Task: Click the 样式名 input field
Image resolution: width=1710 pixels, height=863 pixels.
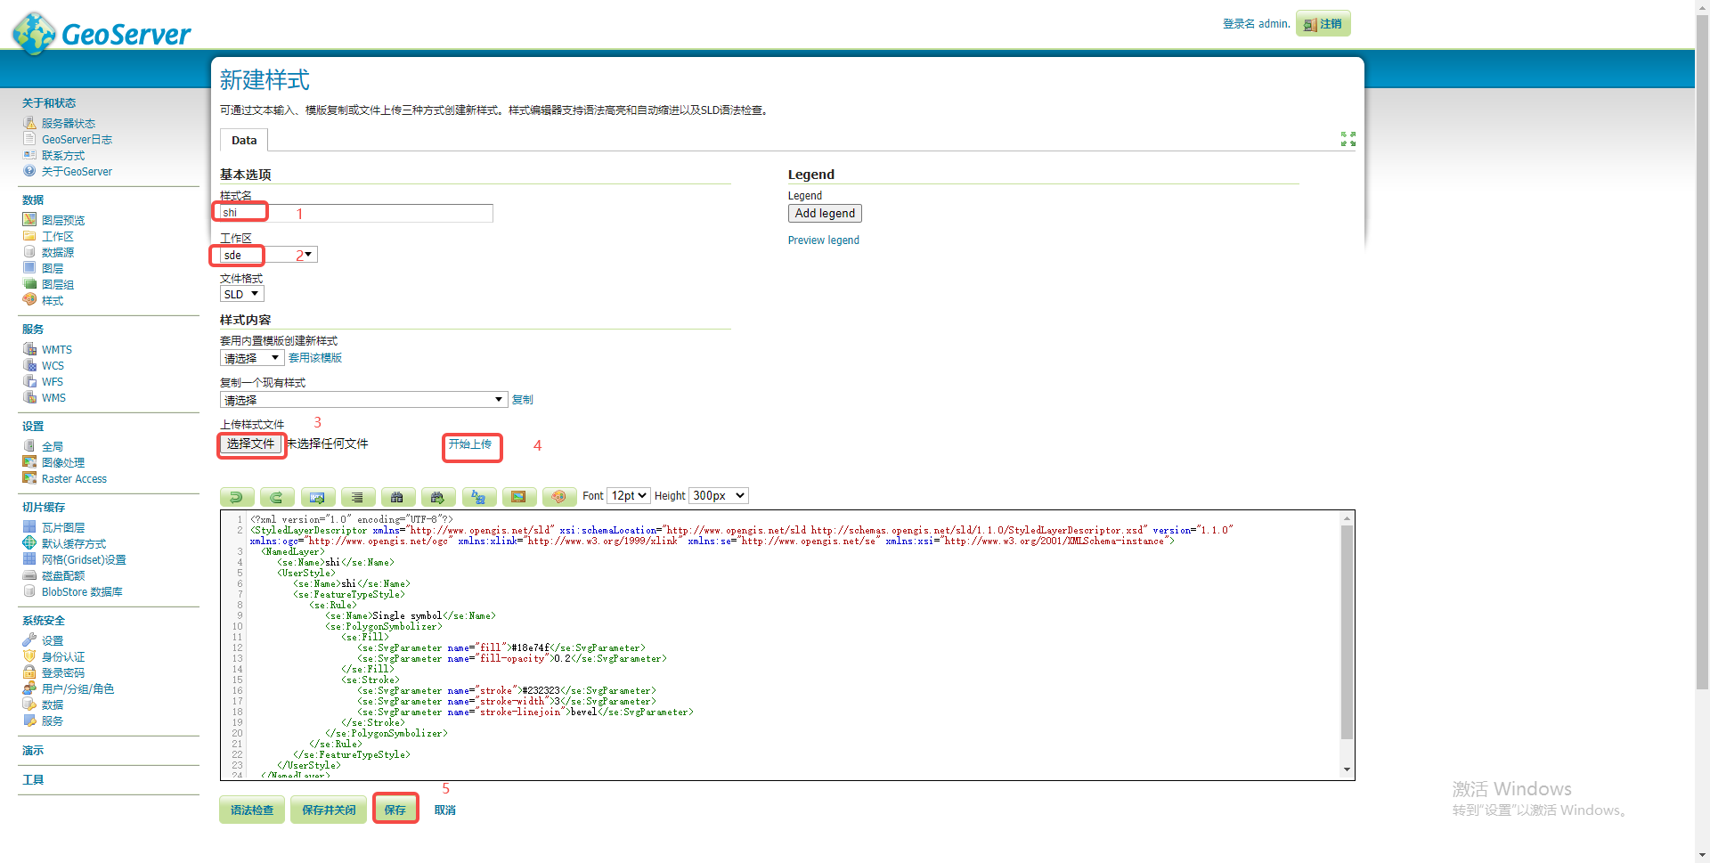Action: point(356,213)
